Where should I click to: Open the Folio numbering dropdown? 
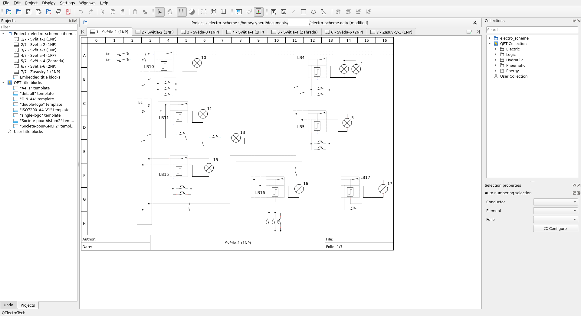click(555, 220)
